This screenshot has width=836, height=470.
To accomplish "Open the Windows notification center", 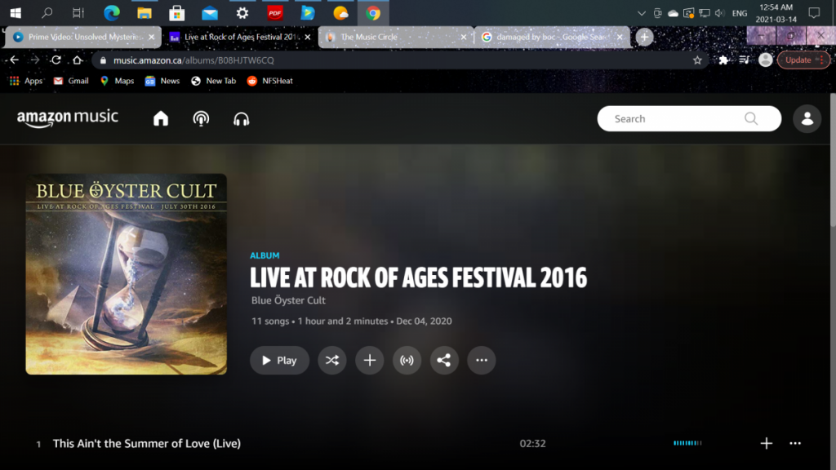I will [814, 13].
